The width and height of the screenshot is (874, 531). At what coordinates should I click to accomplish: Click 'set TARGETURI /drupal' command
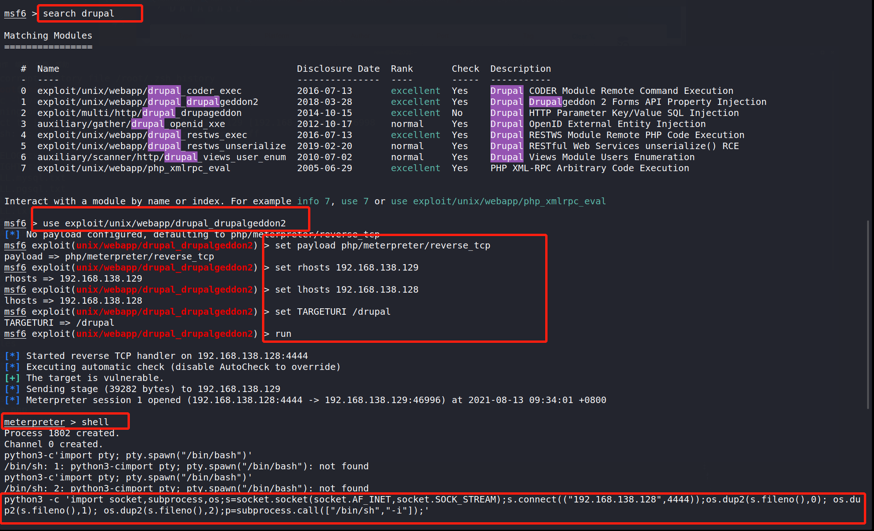click(332, 312)
